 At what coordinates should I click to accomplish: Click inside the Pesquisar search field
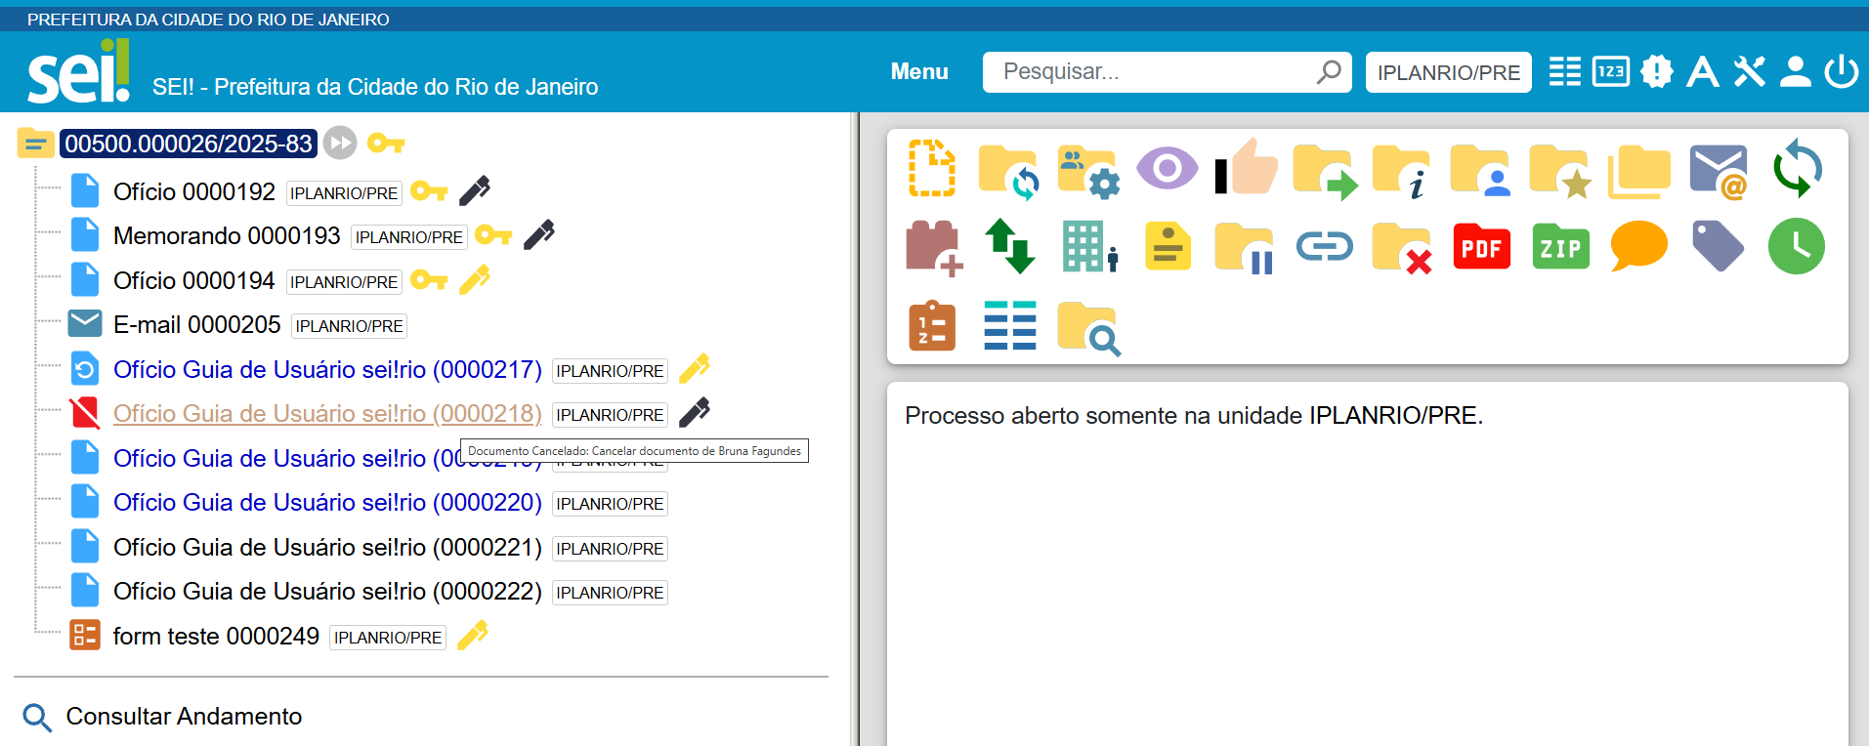1153,72
